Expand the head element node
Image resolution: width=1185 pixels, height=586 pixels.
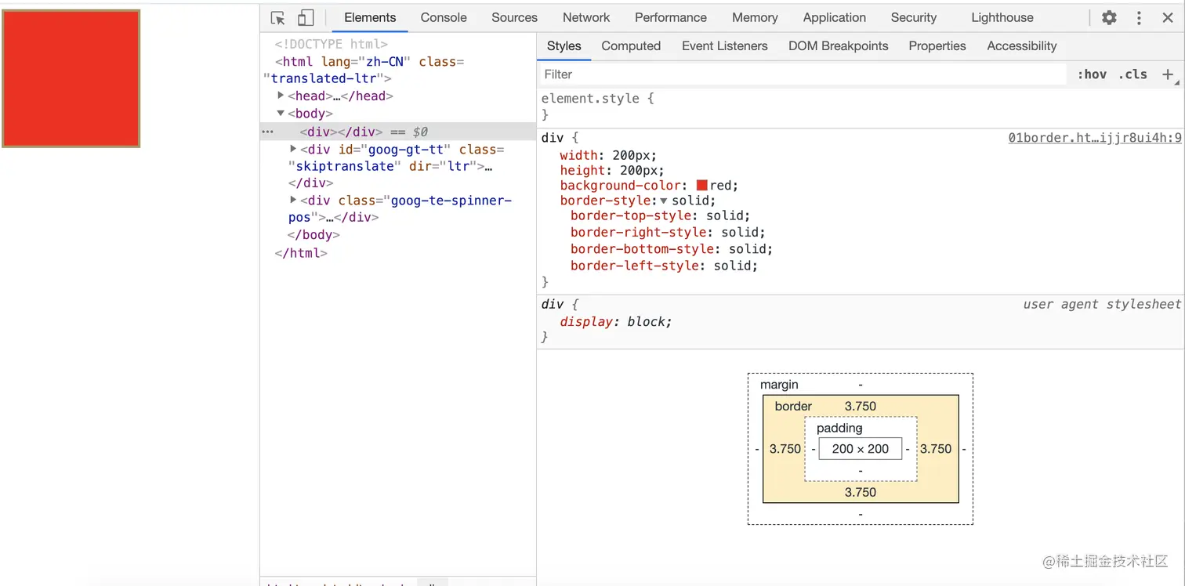pos(281,96)
